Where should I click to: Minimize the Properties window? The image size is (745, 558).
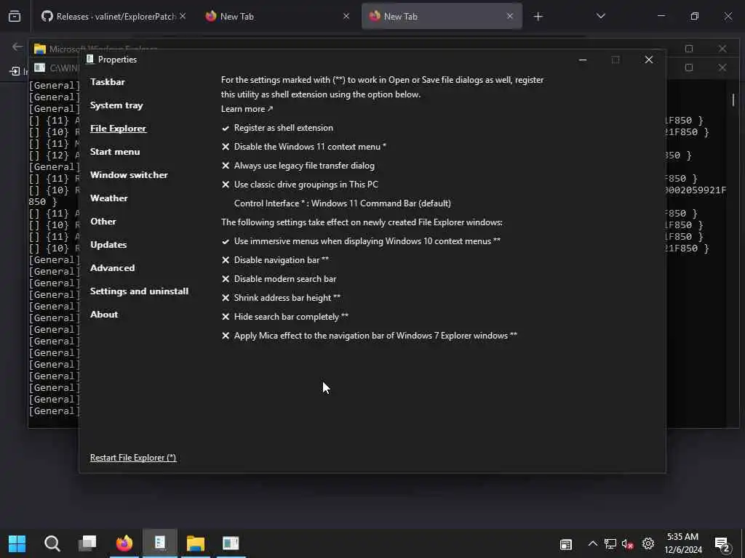coord(583,60)
